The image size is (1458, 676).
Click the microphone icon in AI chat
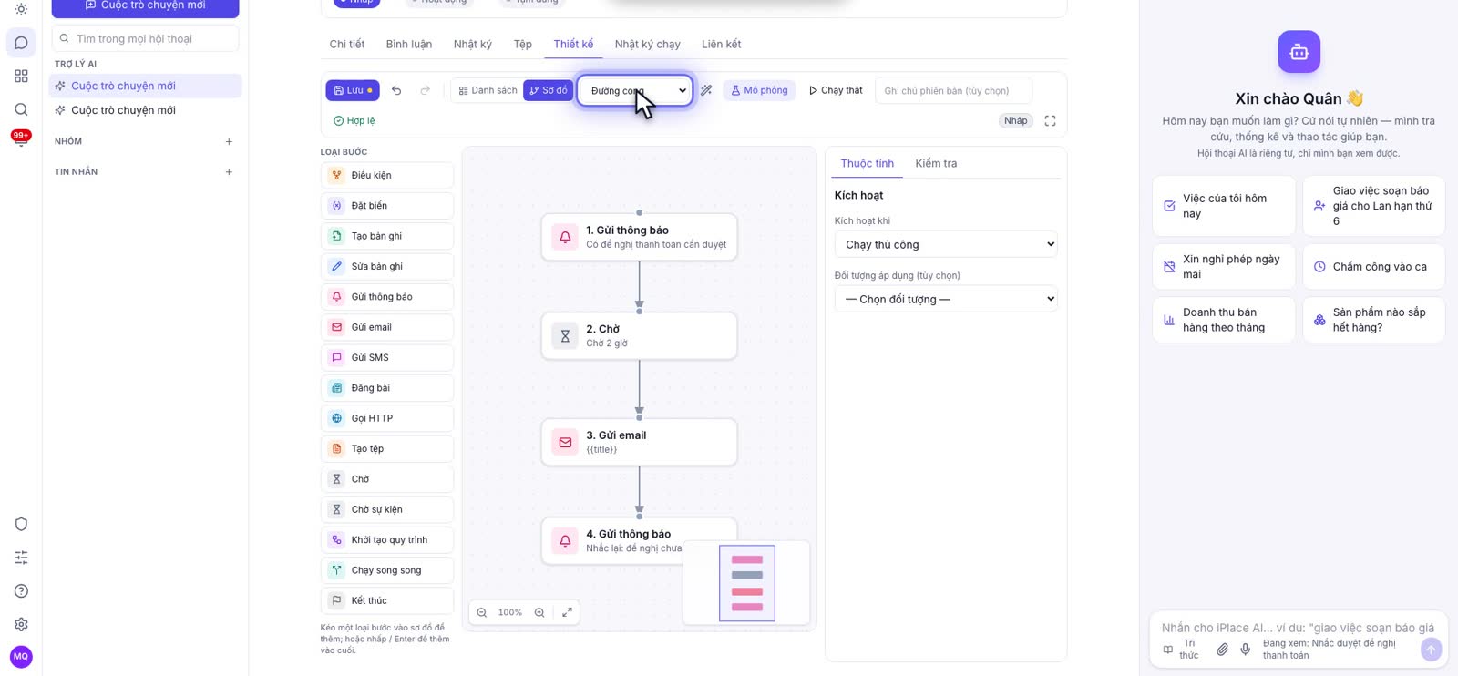point(1246,649)
